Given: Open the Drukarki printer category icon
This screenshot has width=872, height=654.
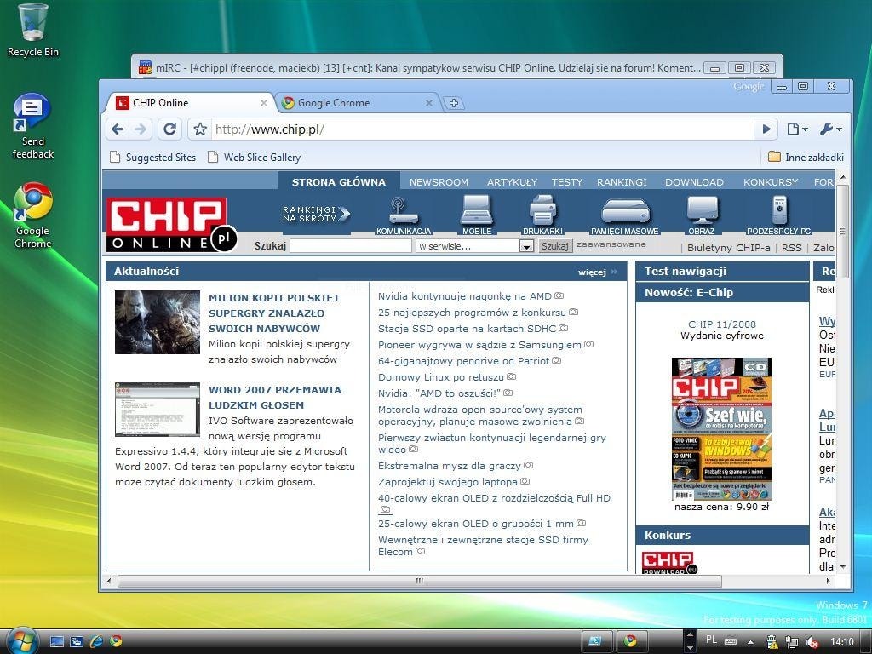Looking at the screenshot, I should pyautogui.click(x=542, y=210).
